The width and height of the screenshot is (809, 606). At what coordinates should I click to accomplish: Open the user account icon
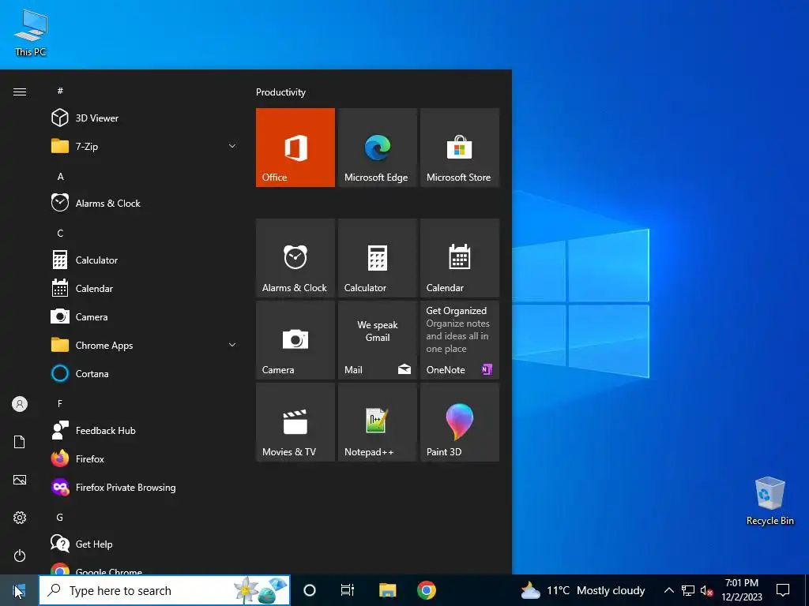point(20,404)
